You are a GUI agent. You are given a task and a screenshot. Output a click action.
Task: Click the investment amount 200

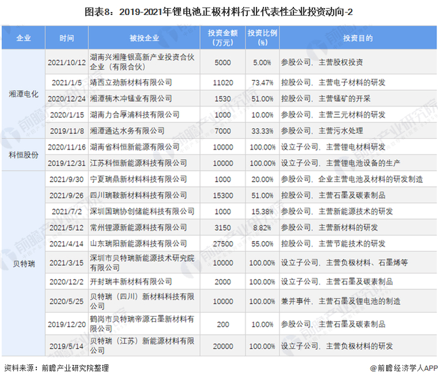pyautogui.click(x=223, y=324)
